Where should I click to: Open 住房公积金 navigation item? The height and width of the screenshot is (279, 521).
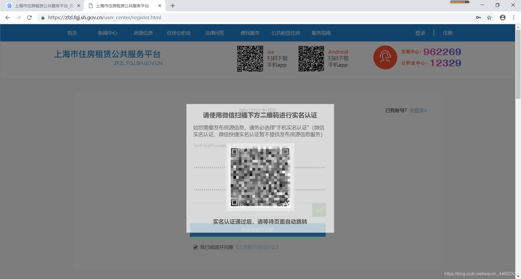[x=179, y=33]
